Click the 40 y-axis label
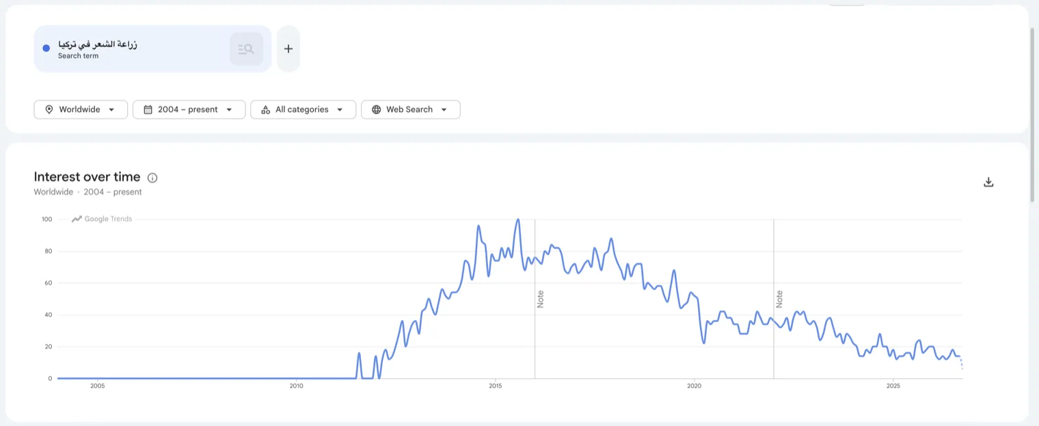The image size is (1039, 426). coord(49,315)
